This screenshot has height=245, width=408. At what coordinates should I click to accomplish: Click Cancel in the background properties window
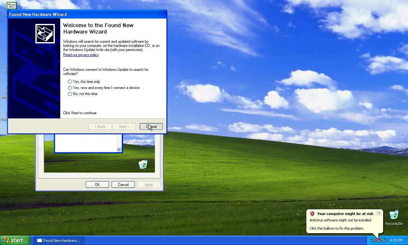[123, 185]
